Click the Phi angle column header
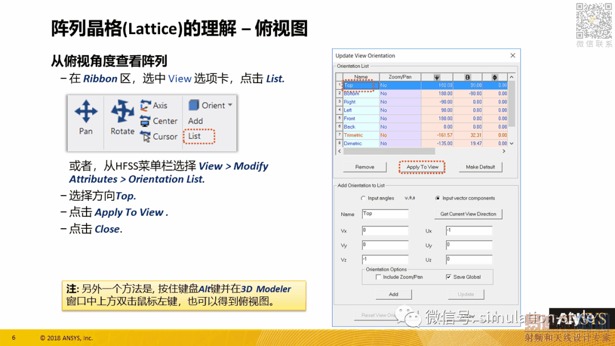 point(495,77)
